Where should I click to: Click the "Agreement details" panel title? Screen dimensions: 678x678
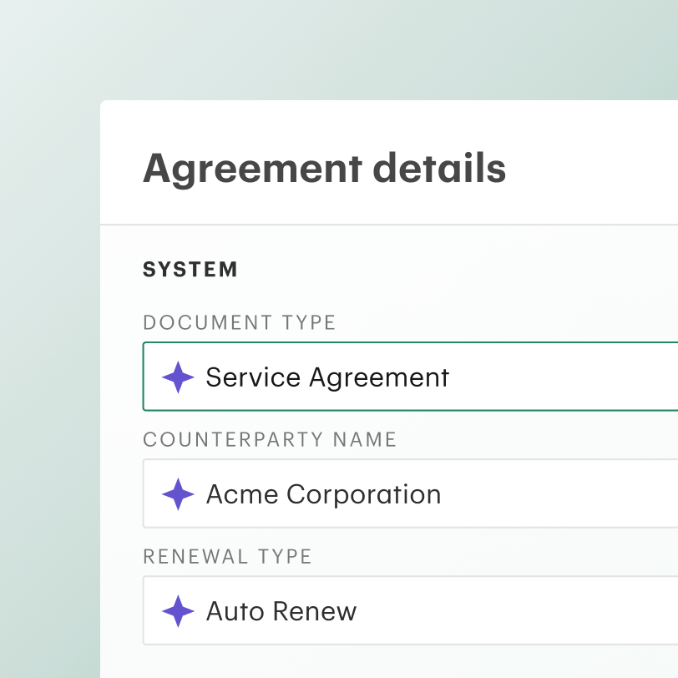tap(324, 169)
